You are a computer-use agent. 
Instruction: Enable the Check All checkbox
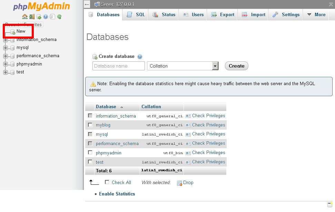click(107, 182)
